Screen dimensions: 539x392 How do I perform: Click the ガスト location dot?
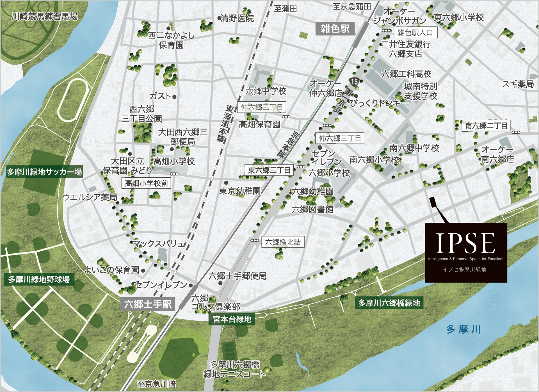point(174,97)
